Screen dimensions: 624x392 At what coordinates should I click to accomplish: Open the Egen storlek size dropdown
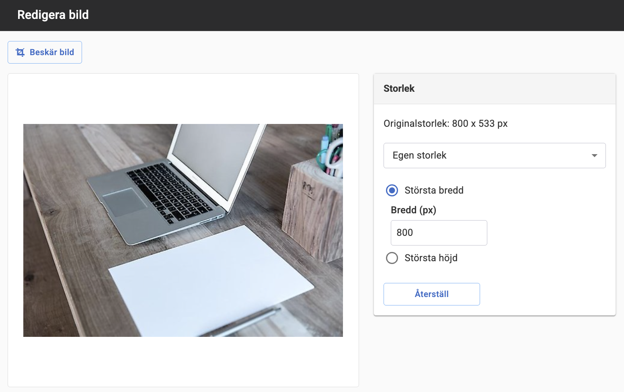coord(495,155)
